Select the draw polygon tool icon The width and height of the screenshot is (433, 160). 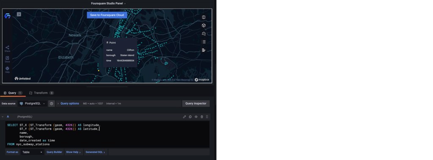[203, 34]
